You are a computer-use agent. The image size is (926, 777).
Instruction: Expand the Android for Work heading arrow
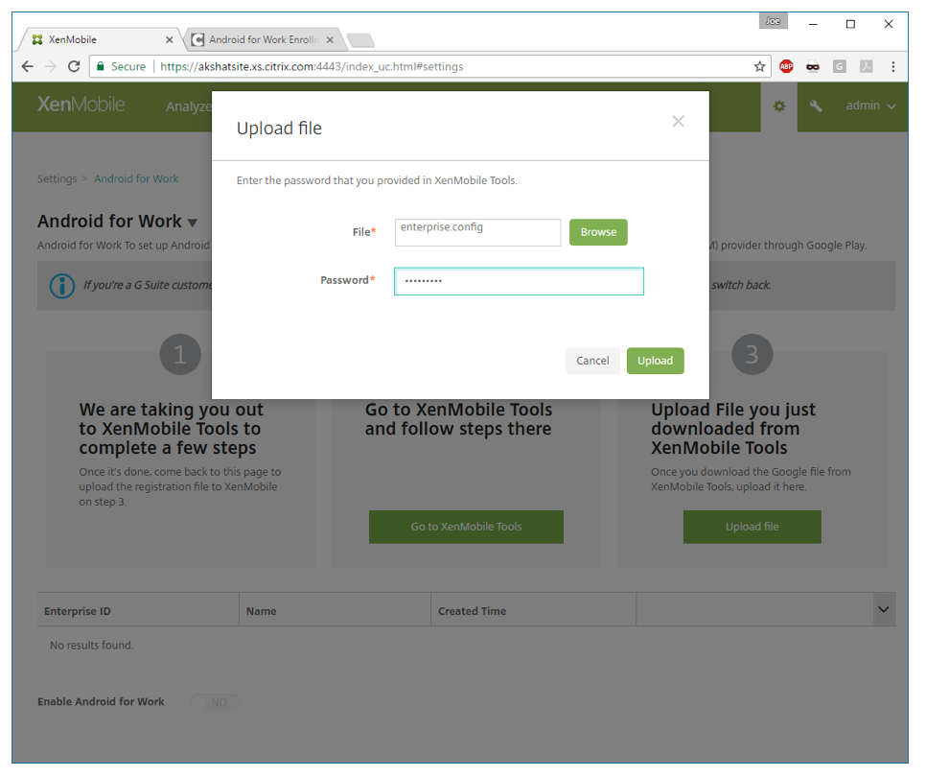click(x=193, y=223)
